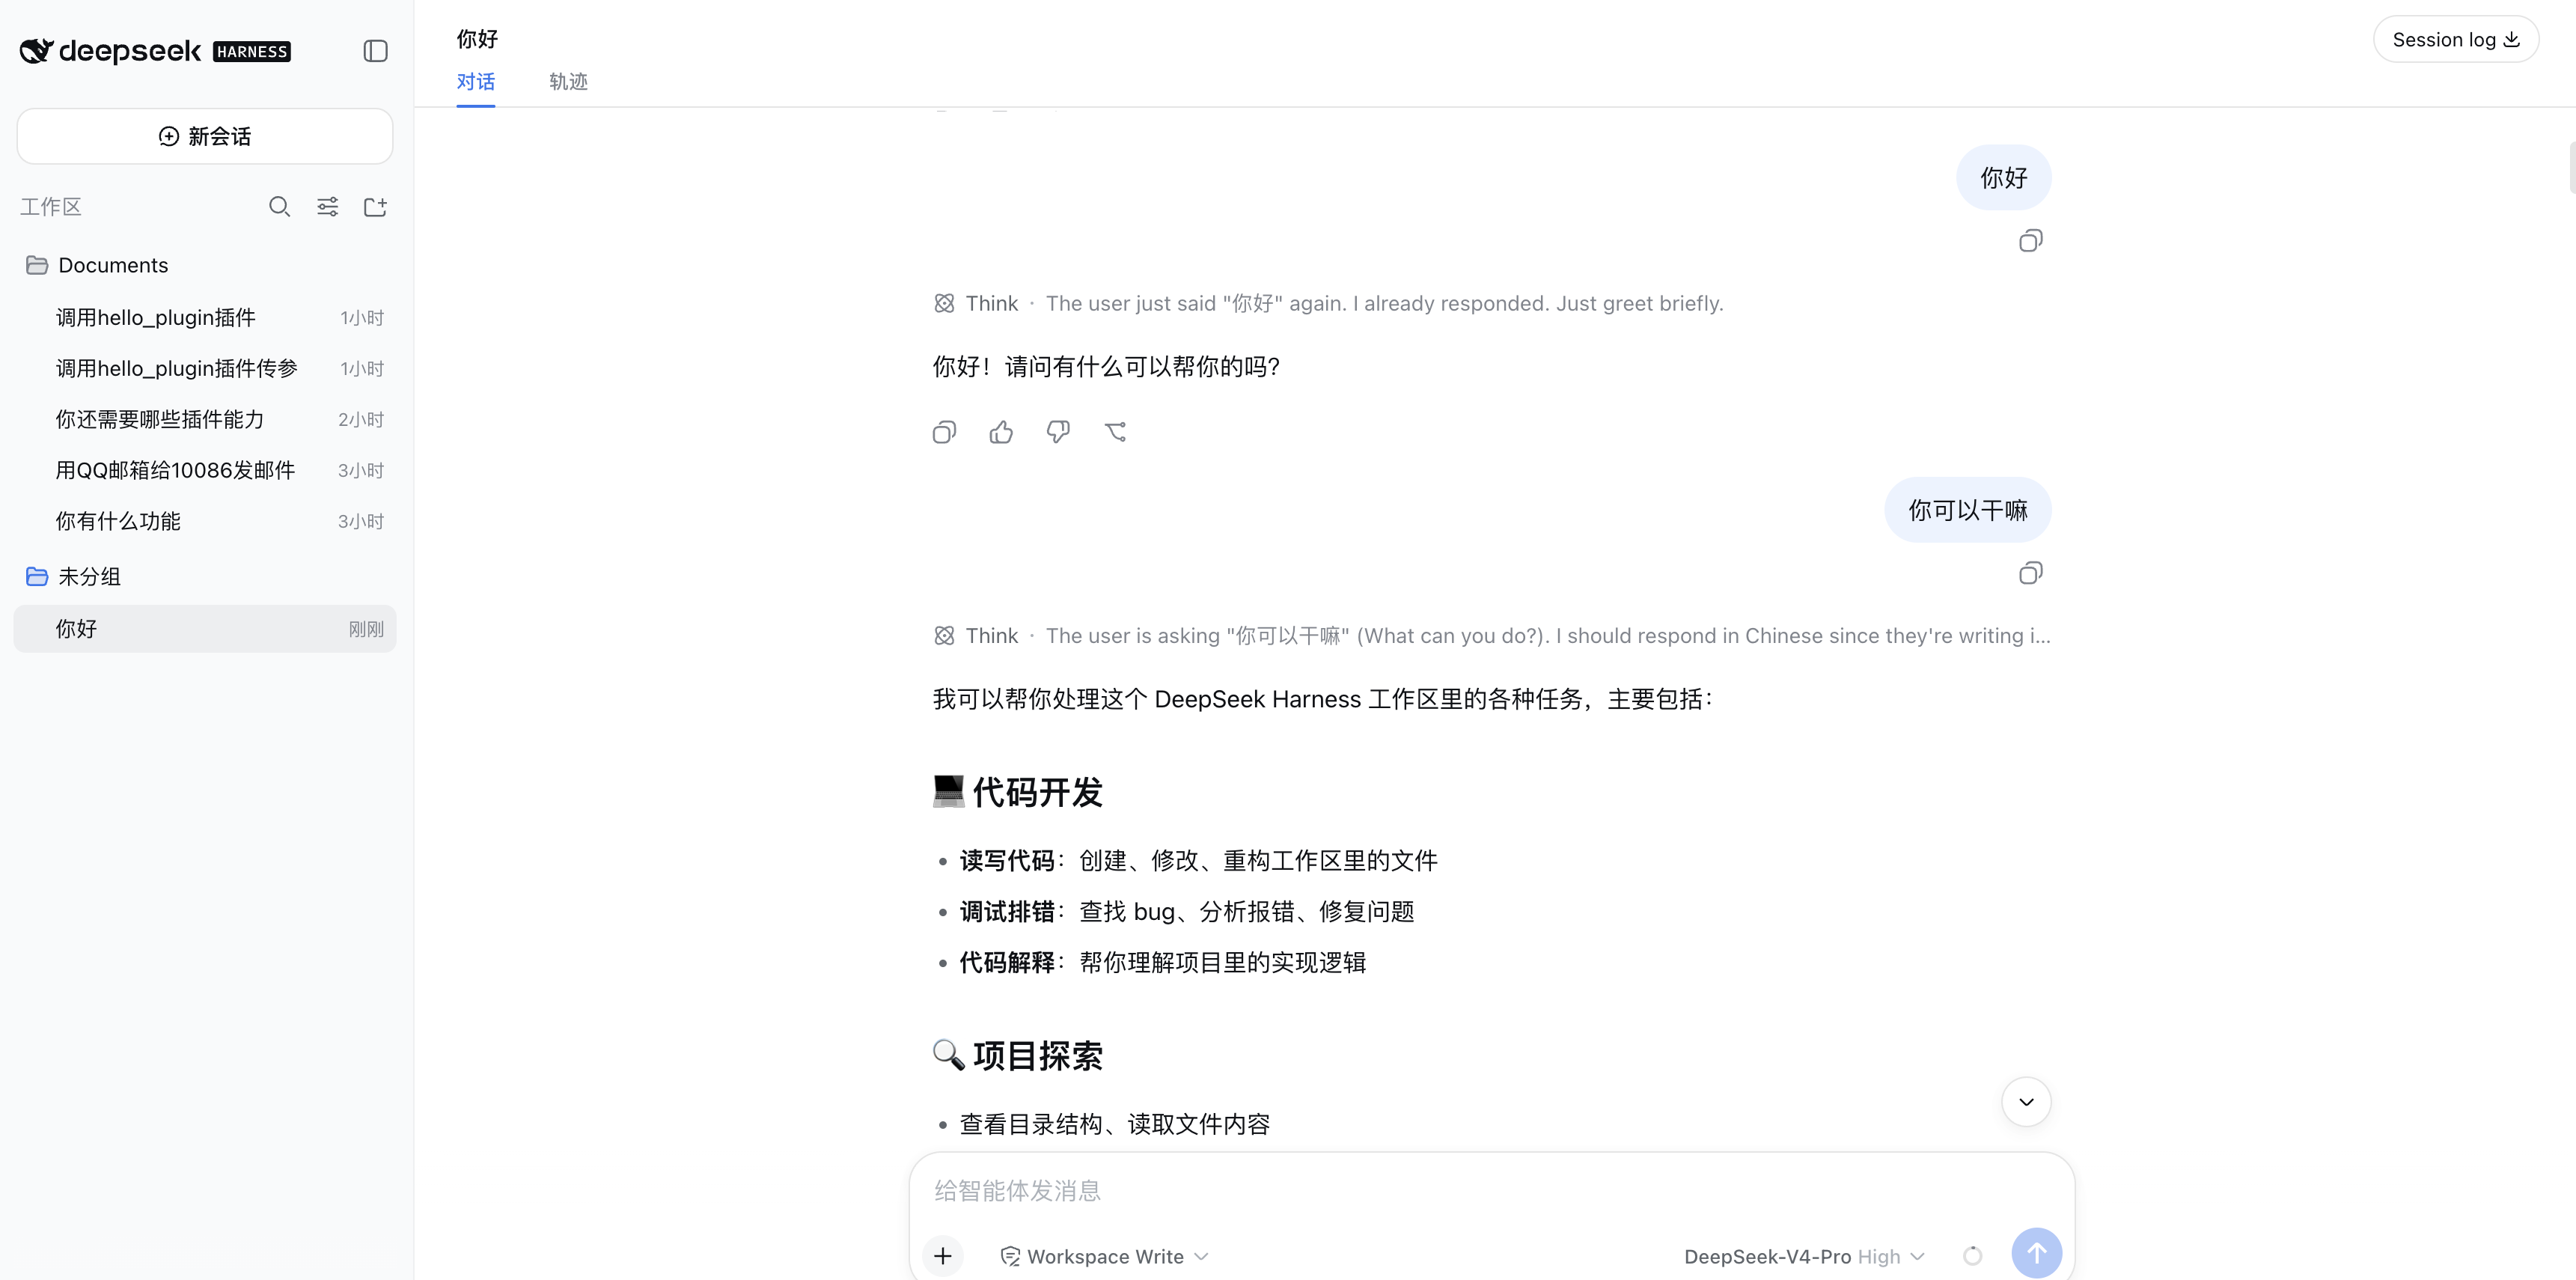Click the 你好 conversation title in header

coord(477,39)
